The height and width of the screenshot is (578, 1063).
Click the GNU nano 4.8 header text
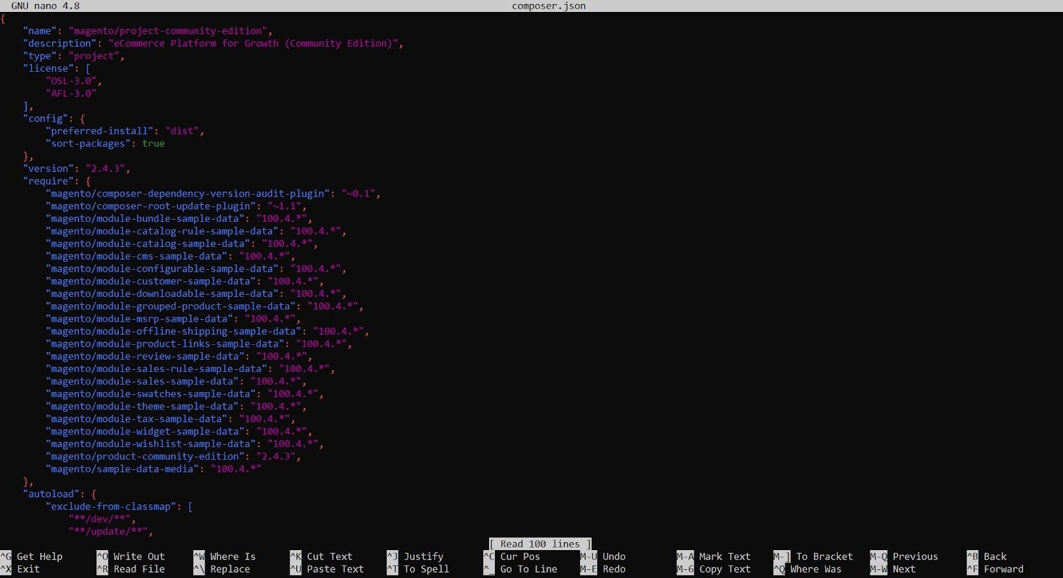pyautogui.click(x=45, y=6)
